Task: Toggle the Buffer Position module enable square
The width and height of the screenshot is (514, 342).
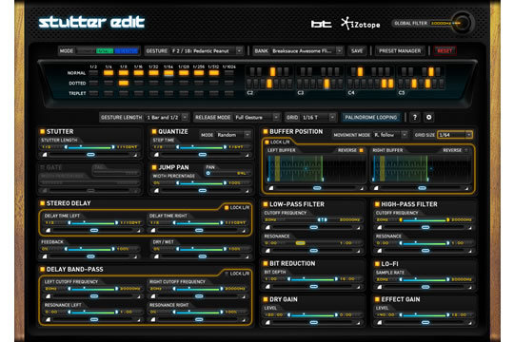Action: [x=266, y=131]
